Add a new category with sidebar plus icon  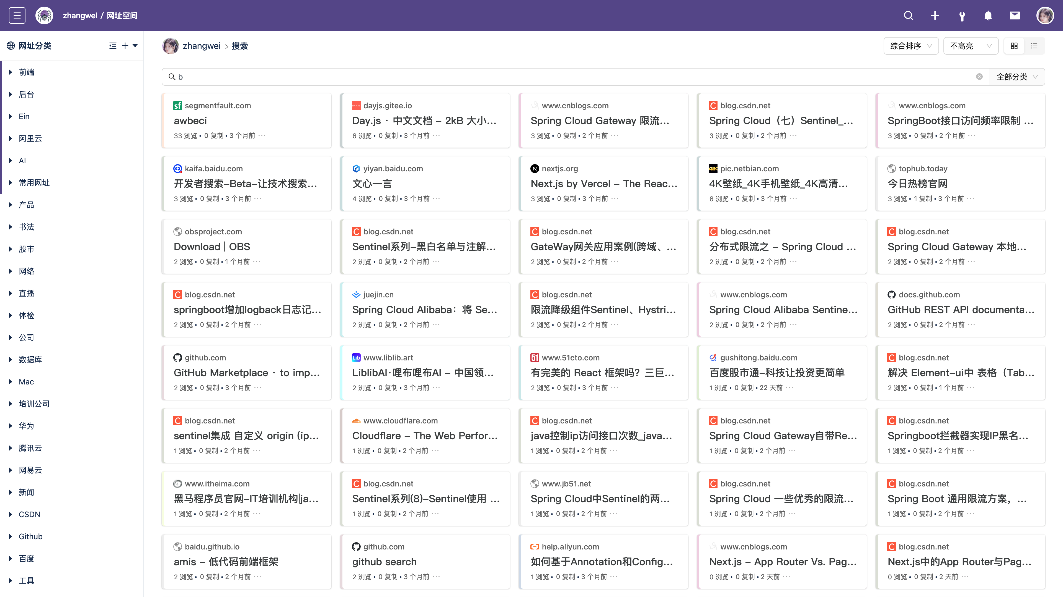[x=125, y=46]
